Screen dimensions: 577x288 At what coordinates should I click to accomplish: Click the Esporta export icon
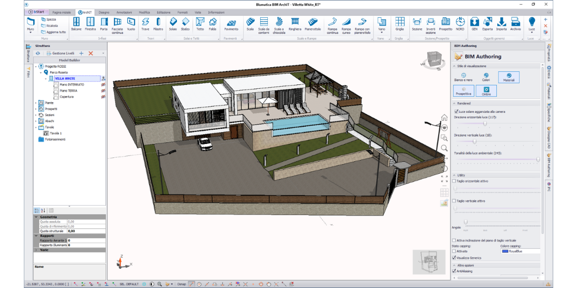(x=488, y=24)
